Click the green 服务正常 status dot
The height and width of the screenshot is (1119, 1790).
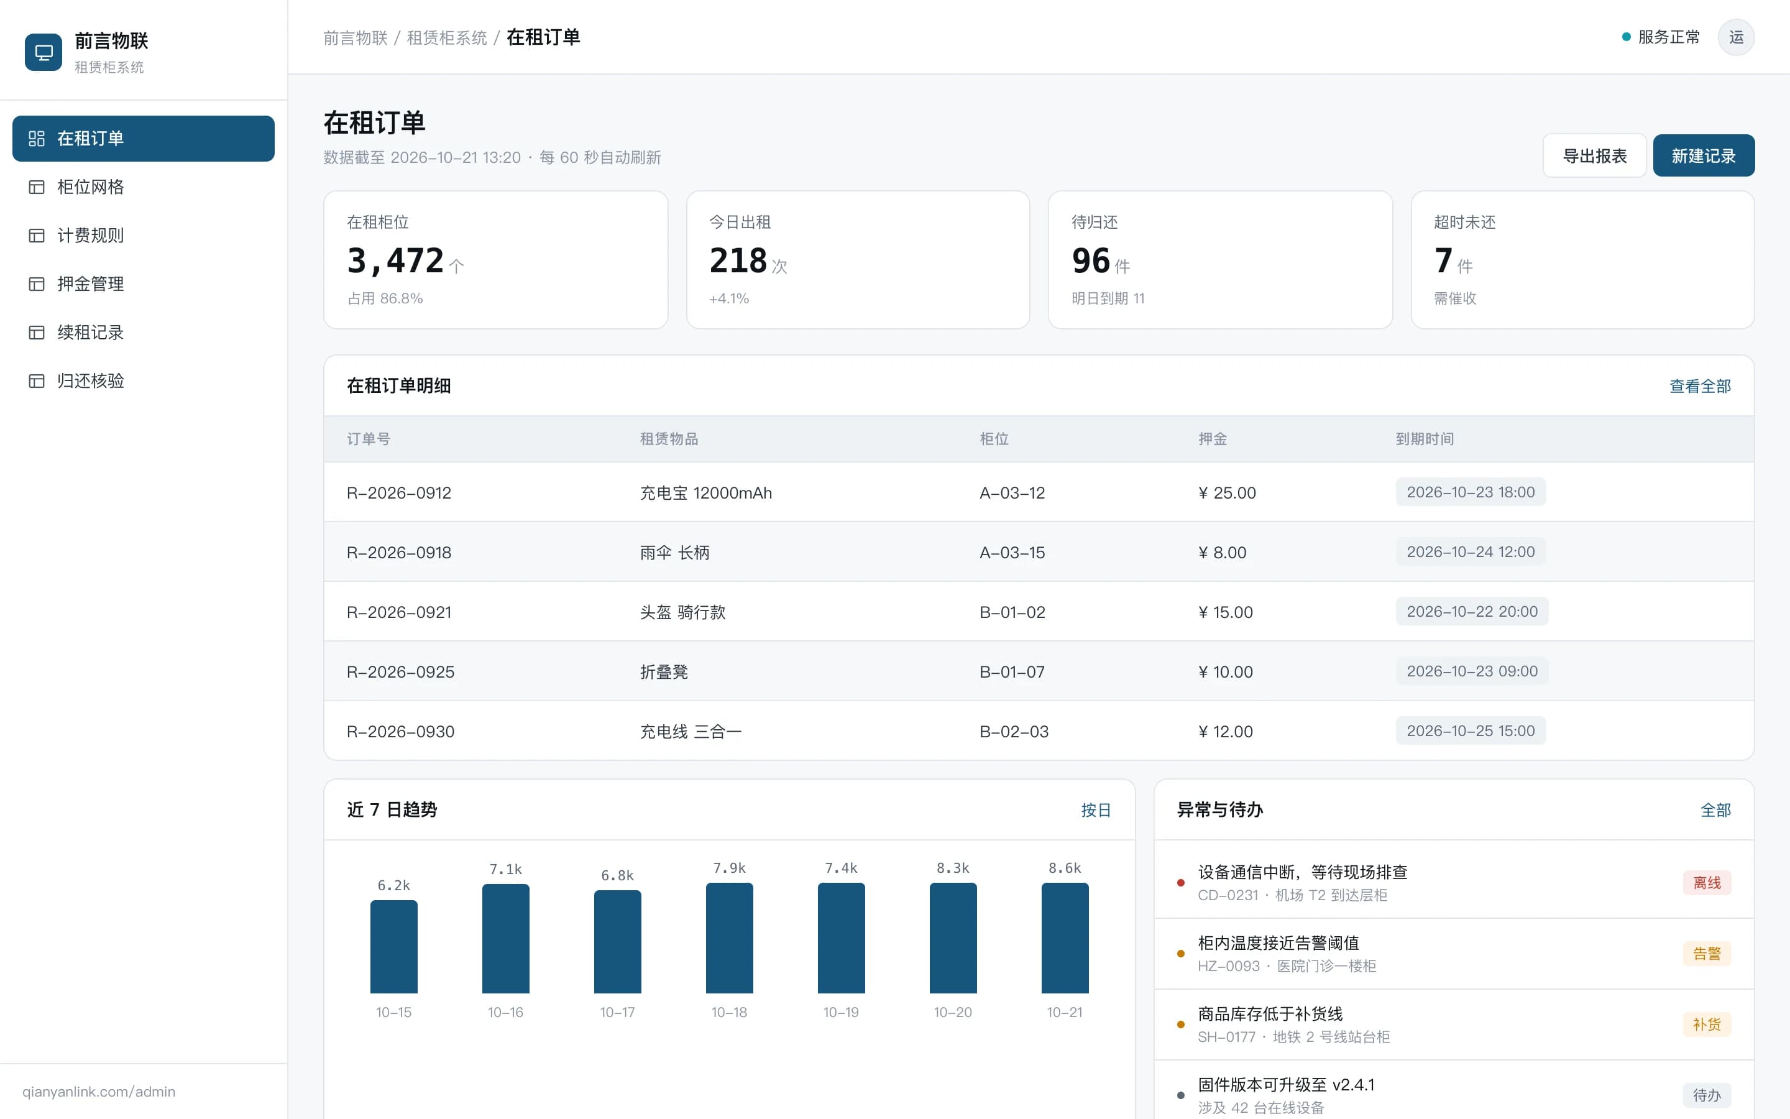point(1626,37)
